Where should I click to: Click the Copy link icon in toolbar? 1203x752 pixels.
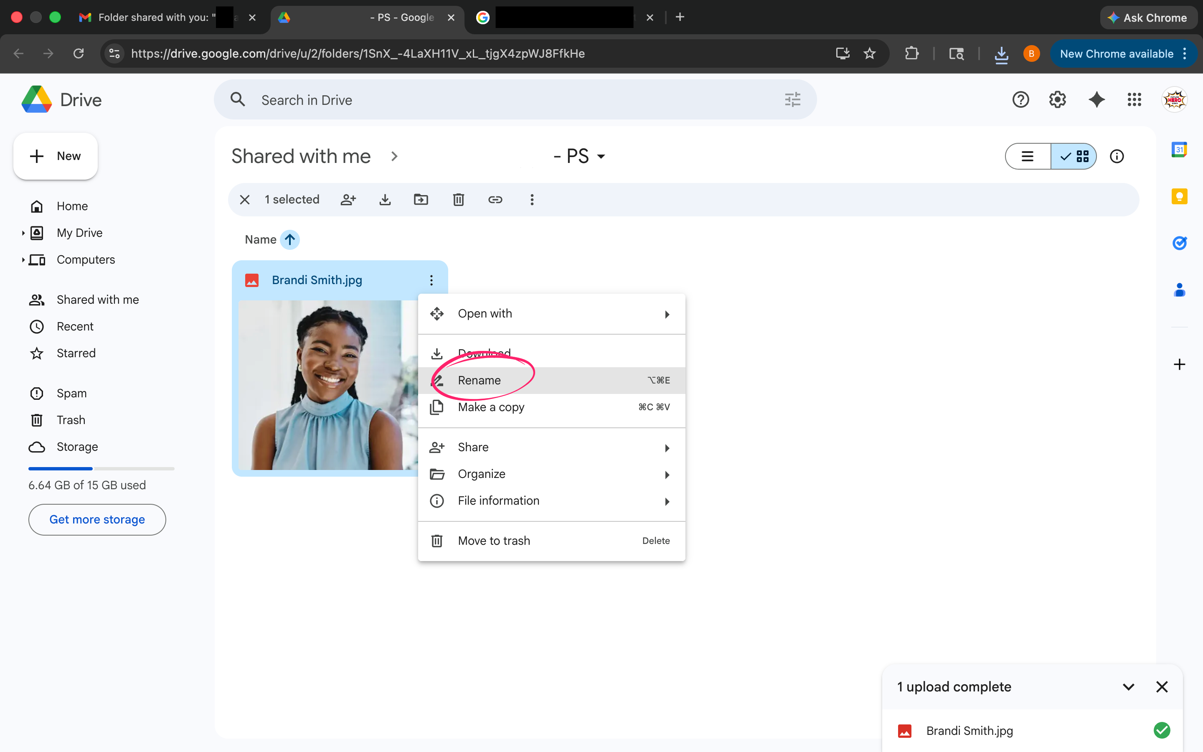pos(495,199)
